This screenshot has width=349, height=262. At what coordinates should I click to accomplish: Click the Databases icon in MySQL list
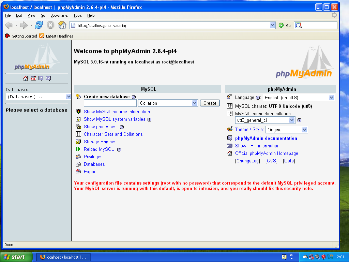(x=78, y=164)
